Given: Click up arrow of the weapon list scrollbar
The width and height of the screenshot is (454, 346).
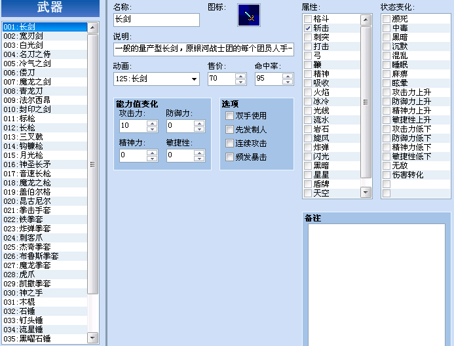Looking at the screenshot, I should (92, 28).
